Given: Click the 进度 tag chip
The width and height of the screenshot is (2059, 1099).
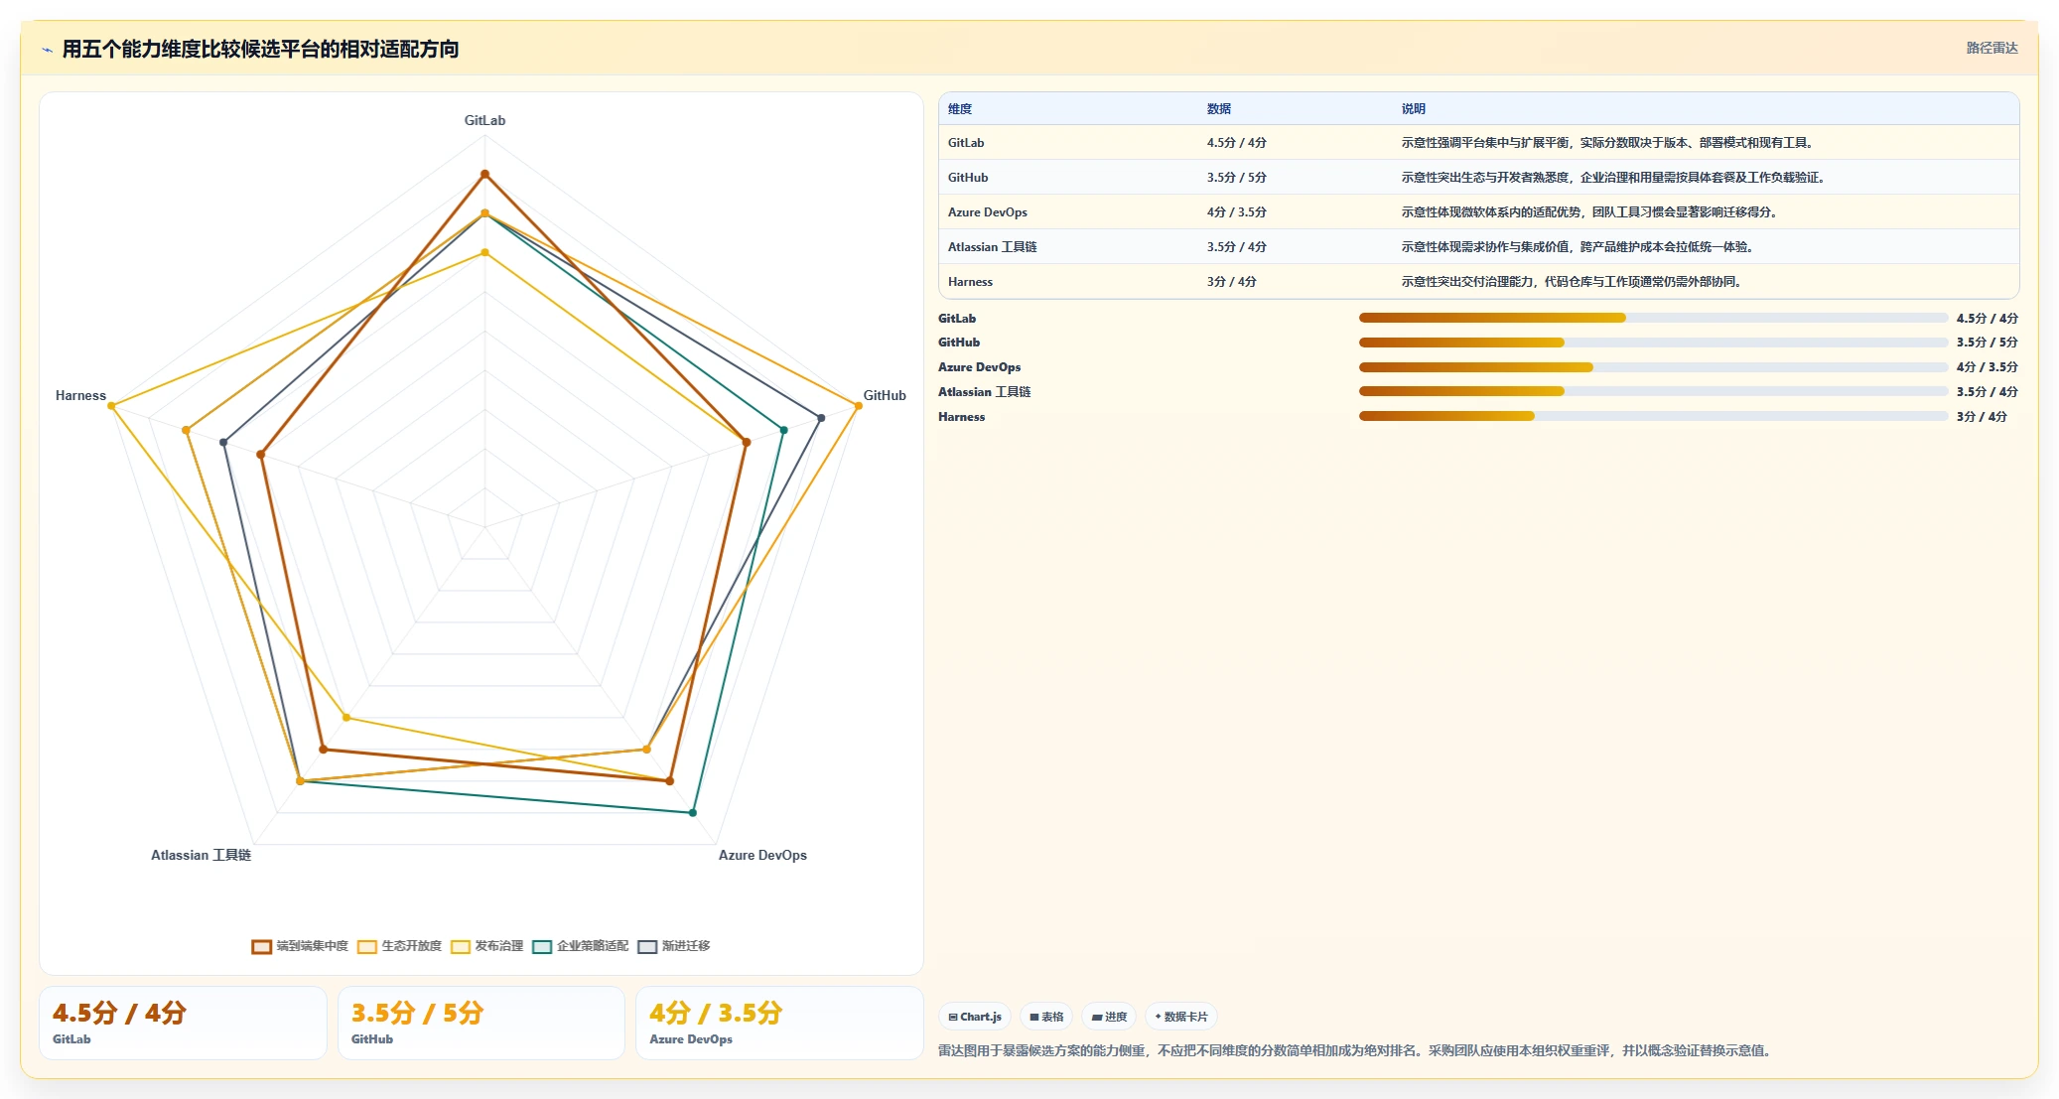Looking at the screenshot, I should pyautogui.click(x=1109, y=1017).
